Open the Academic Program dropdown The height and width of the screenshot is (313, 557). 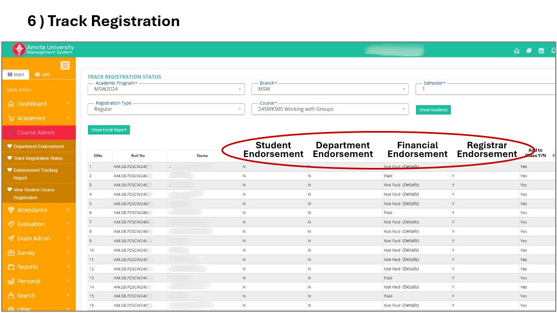click(x=166, y=89)
